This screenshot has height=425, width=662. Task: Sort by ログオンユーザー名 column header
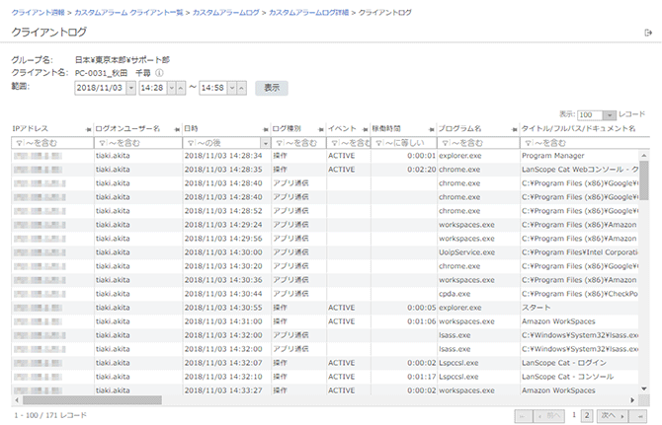click(x=128, y=129)
